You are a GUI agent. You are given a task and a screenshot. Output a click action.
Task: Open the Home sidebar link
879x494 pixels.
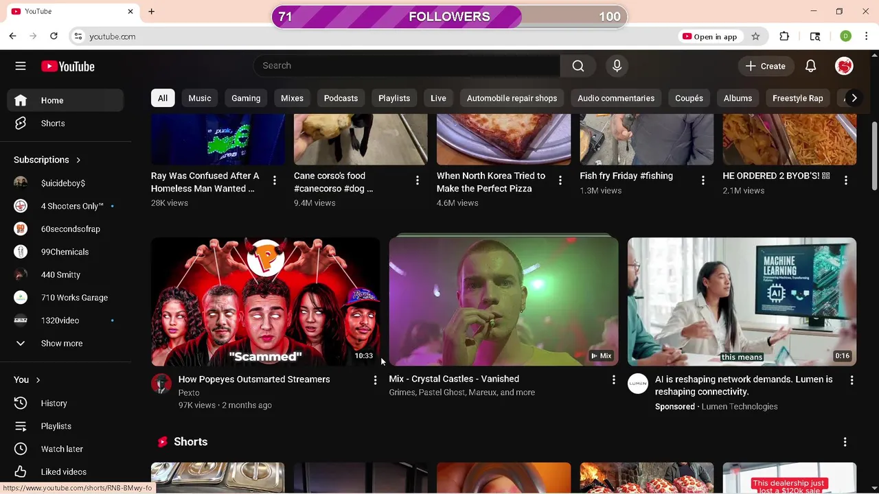pyautogui.click(x=65, y=100)
